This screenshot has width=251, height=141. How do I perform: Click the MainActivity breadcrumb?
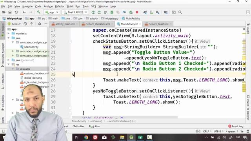click(x=131, y=18)
